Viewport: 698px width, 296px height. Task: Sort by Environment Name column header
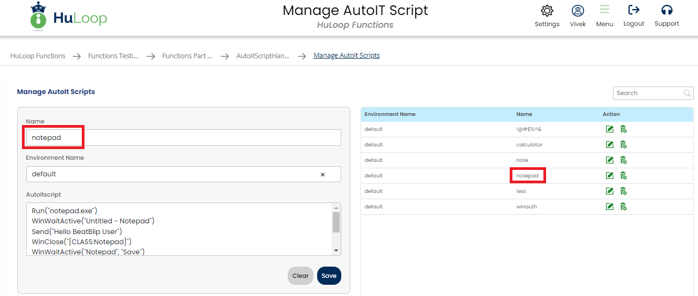tap(390, 114)
